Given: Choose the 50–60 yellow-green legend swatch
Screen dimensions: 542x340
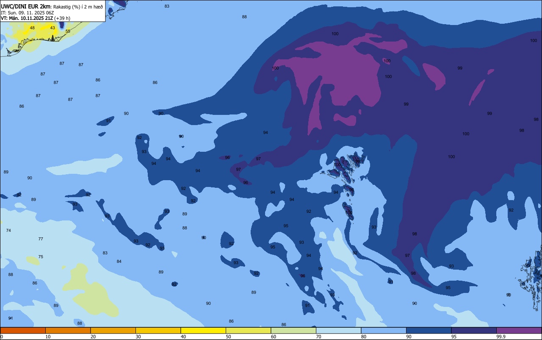Looking at the screenshot, I should coord(249,330).
